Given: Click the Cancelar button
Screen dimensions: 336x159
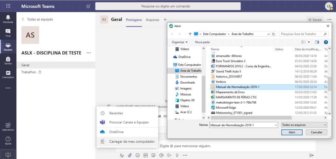Looking at the screenshot, I should [317, 132].
